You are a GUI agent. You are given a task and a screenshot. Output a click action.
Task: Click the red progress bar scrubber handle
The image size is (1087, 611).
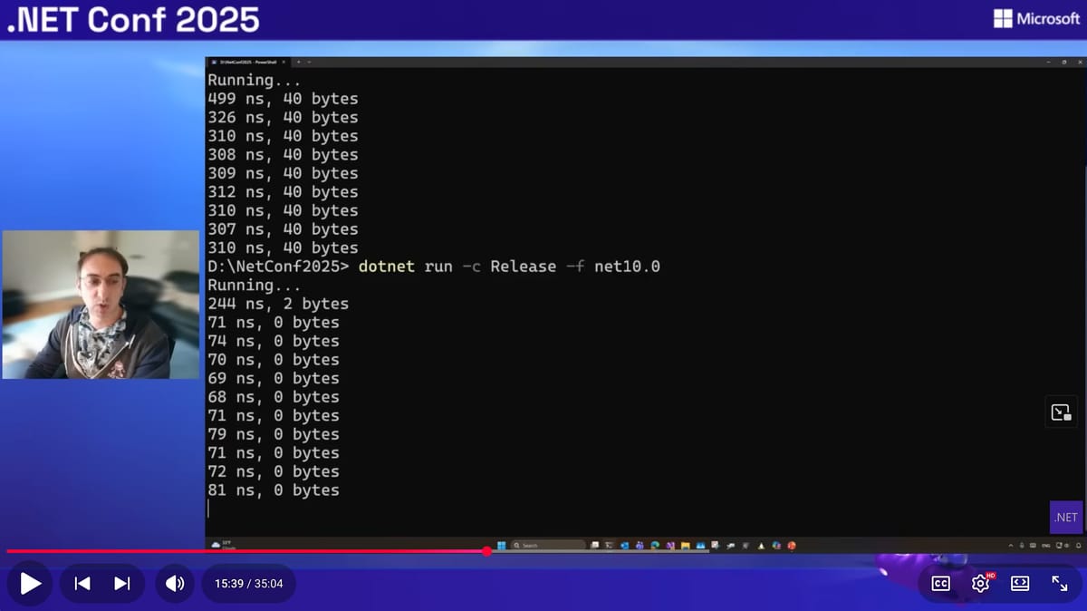tap(487, 551)
